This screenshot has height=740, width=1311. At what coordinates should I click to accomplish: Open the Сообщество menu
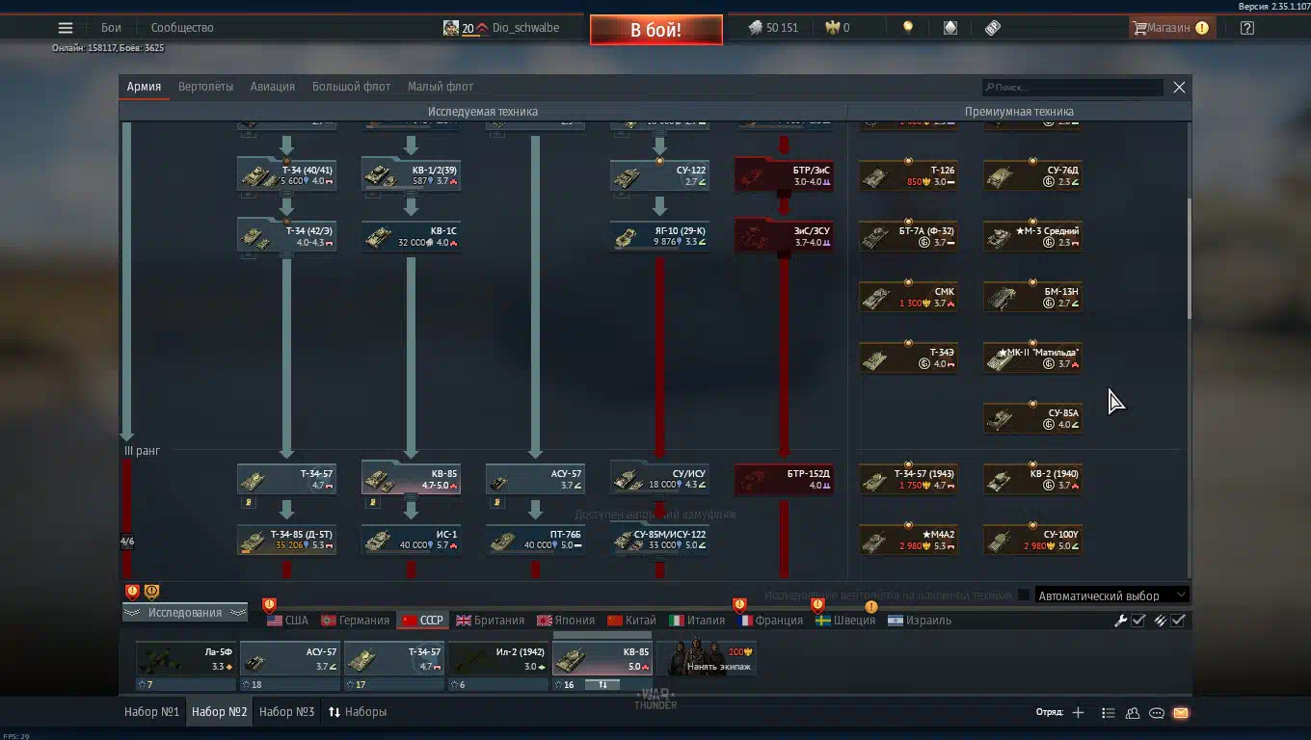182,28
